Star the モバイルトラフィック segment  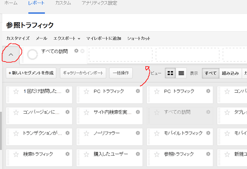(x=156, y=133)
